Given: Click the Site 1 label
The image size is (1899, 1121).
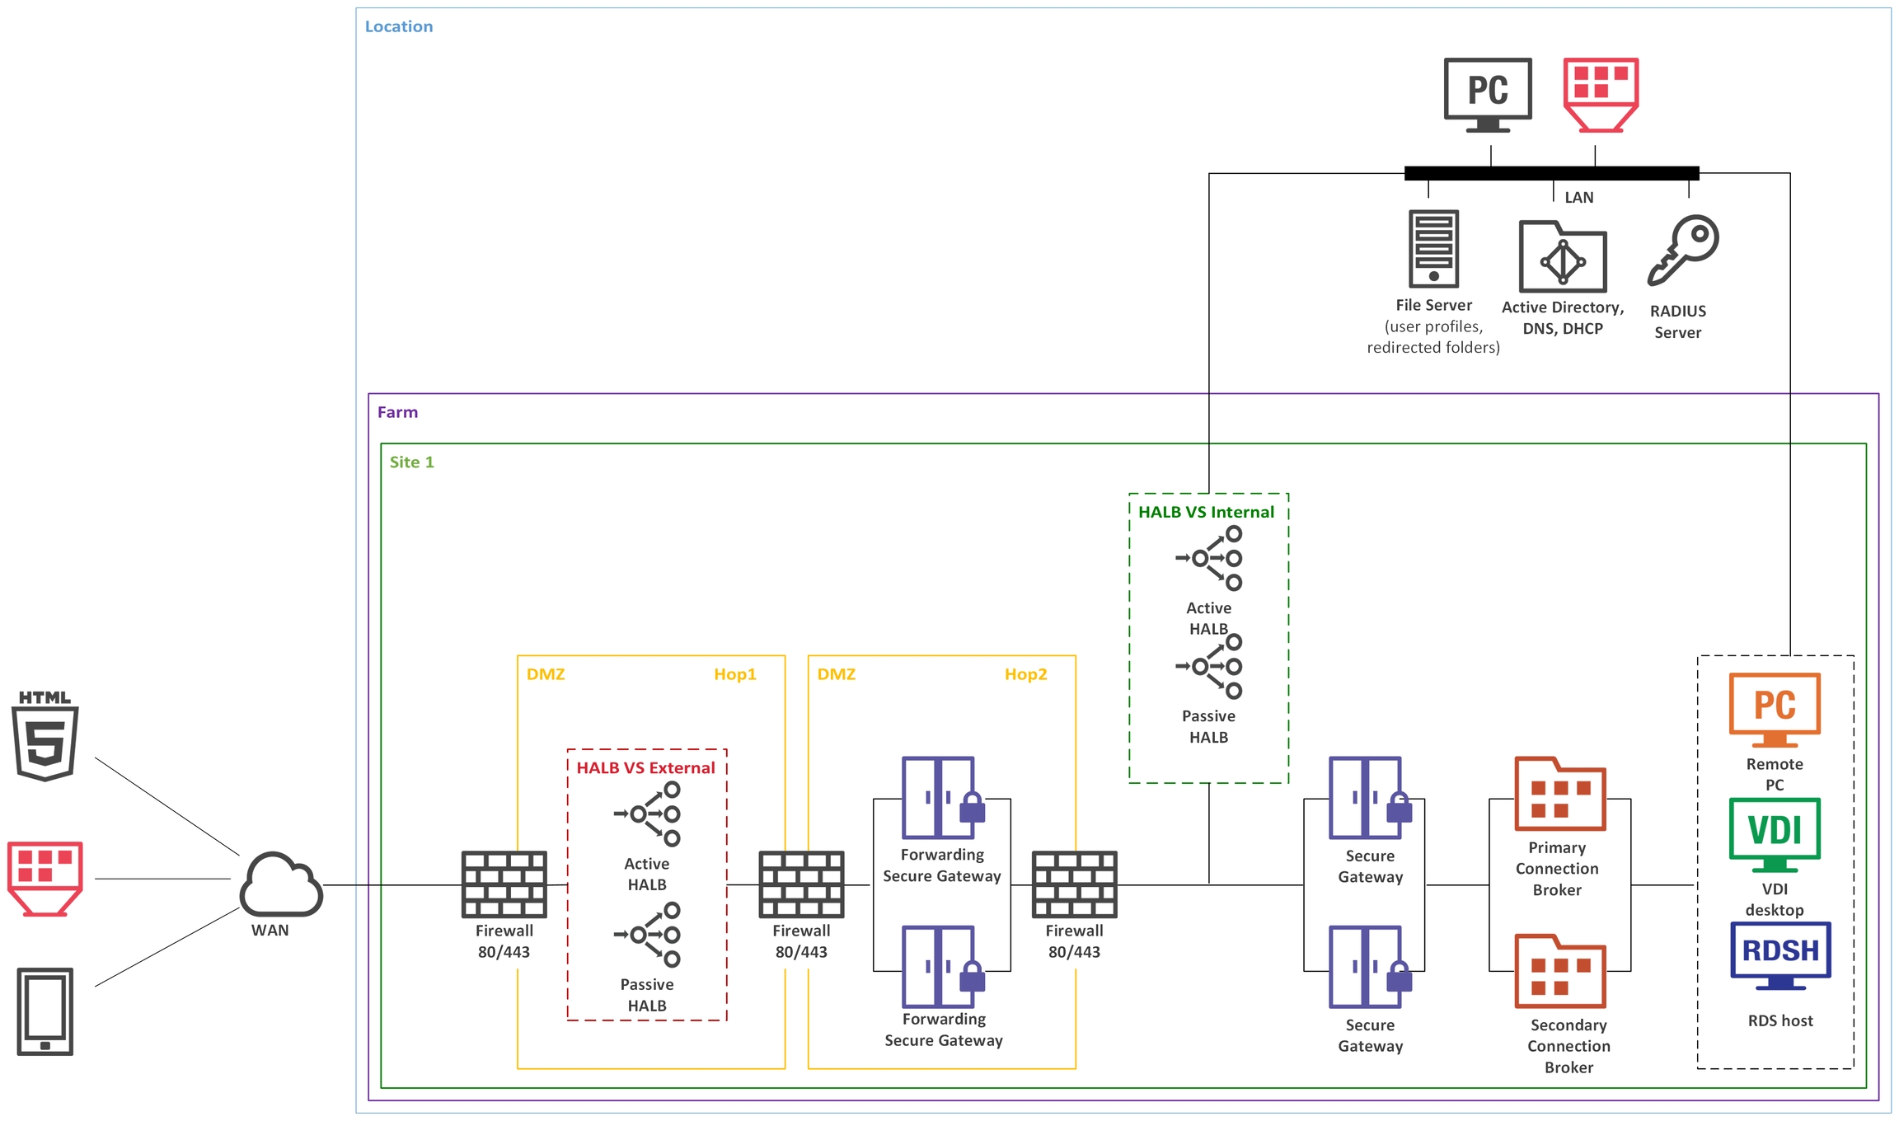Looking at the screenshot, I should pos(411,462).
